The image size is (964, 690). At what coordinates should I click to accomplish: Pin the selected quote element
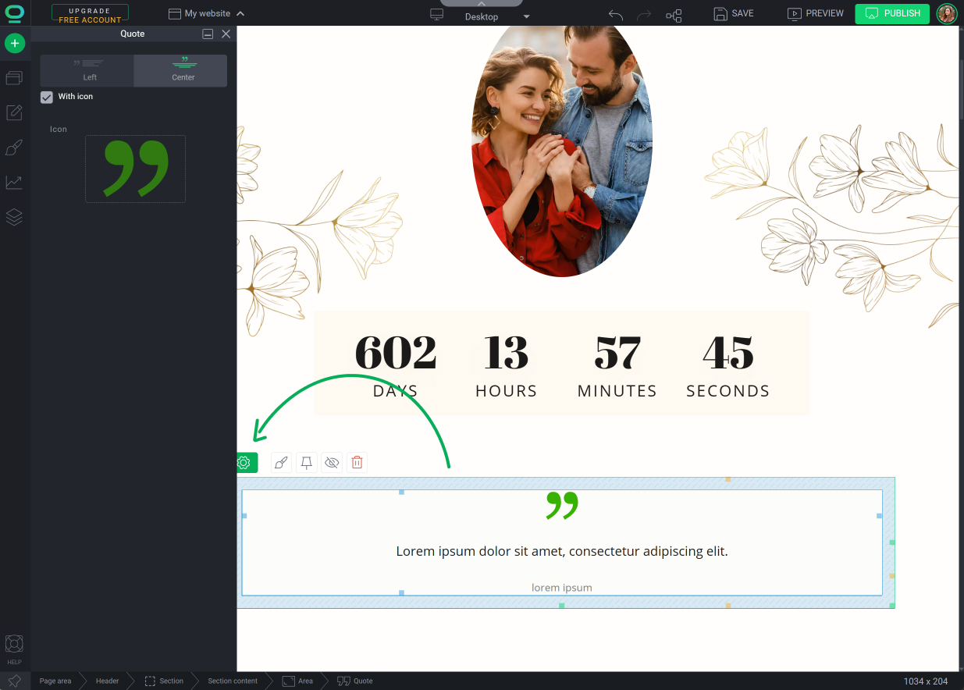(307, 463)
